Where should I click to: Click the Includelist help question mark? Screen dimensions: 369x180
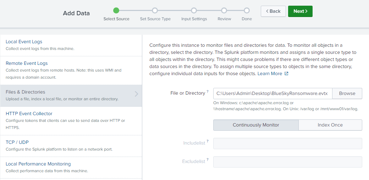(x=208, y=141)
